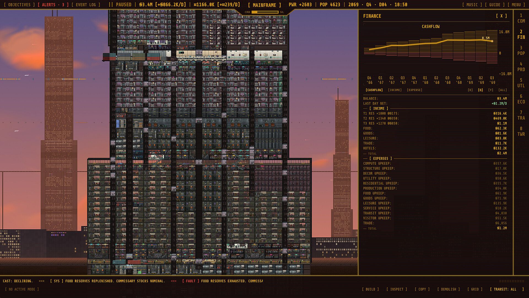The image size is (529, 298).
Task: Click the SYS food reserves replenished message
Action: (x=107, y=281)
